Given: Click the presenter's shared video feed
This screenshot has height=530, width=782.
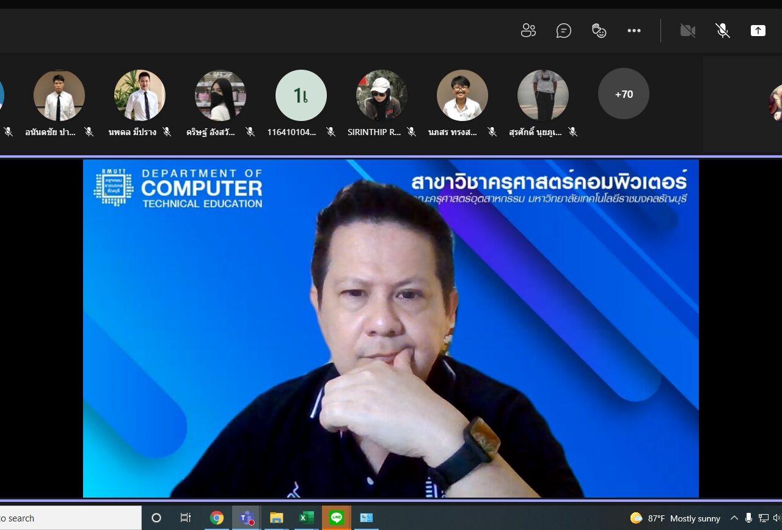Looking at the screenshot, I should pyautogui.click(x=391, y=328).
